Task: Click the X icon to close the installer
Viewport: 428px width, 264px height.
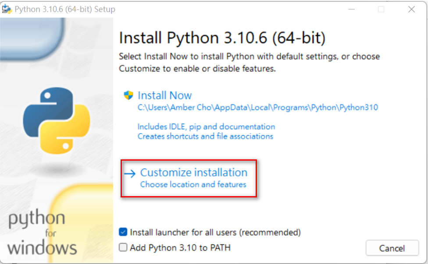Action: pos(411,9)
